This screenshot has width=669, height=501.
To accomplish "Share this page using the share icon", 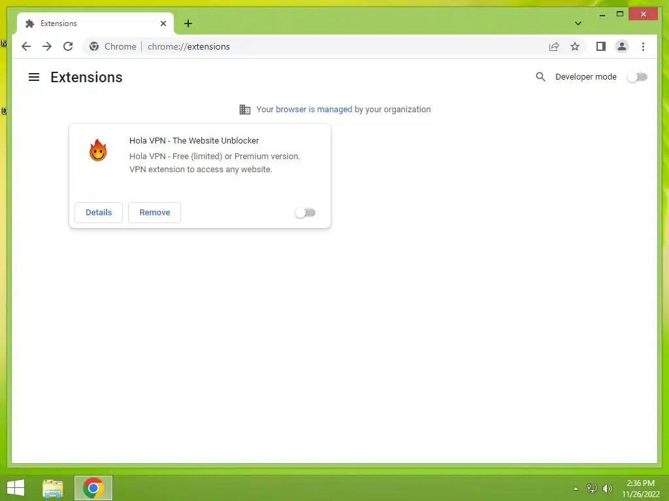I will [554, 46].
